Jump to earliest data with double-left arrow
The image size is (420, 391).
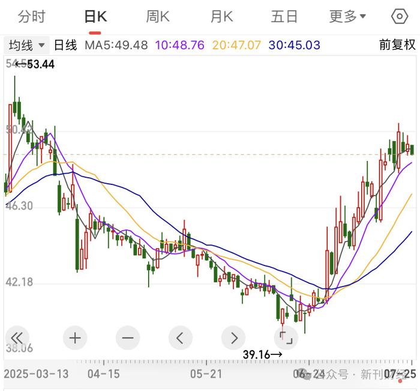point(17,338)
